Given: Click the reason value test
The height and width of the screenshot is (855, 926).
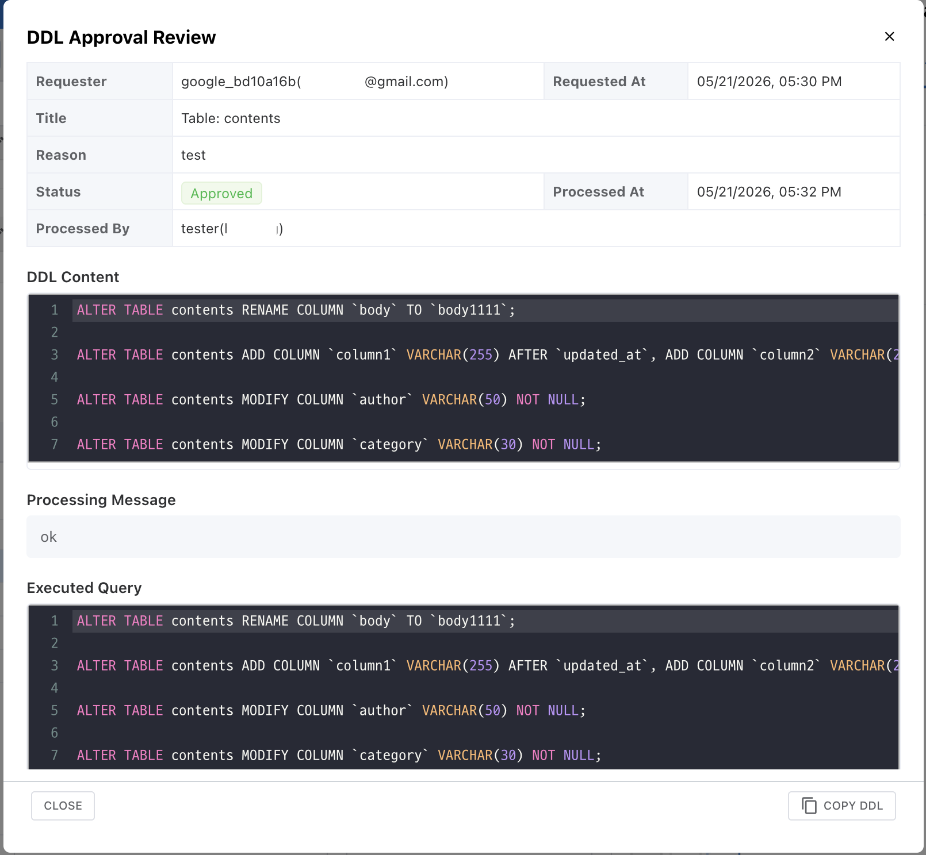Looking at the screenshot, I should (x=193, y=155).
